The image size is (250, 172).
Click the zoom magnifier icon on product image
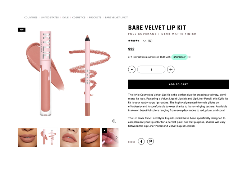(x=114, y=121)
